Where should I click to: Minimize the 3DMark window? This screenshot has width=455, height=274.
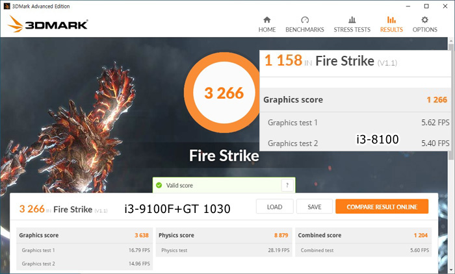tap(408, 6)
